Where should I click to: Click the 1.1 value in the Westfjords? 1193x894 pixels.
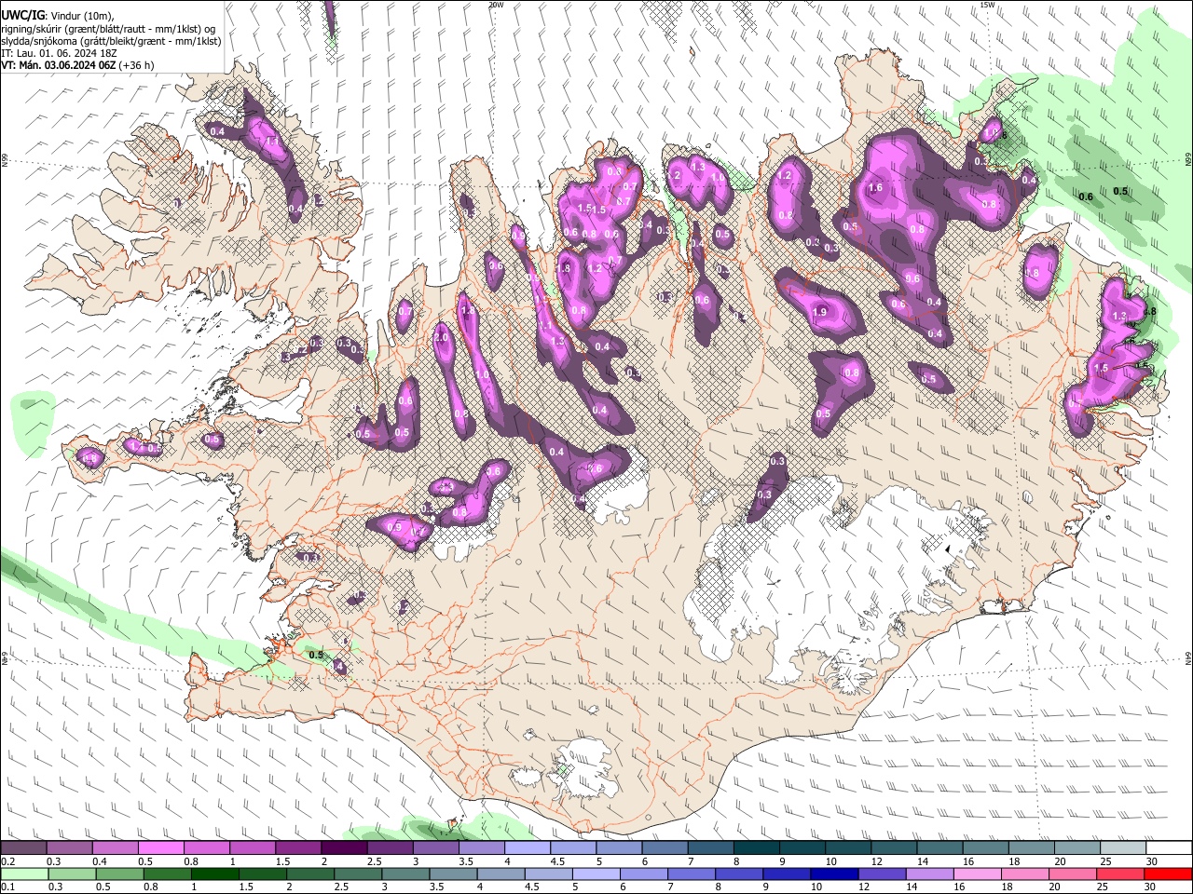point(274,141)
